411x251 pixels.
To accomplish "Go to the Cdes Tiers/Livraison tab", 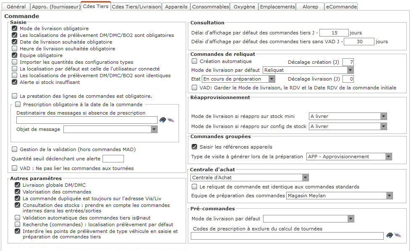I will (136, 7).
